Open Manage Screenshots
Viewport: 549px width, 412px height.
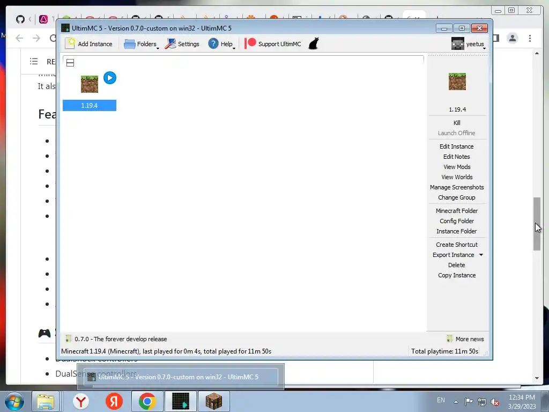tap(457, 187)
